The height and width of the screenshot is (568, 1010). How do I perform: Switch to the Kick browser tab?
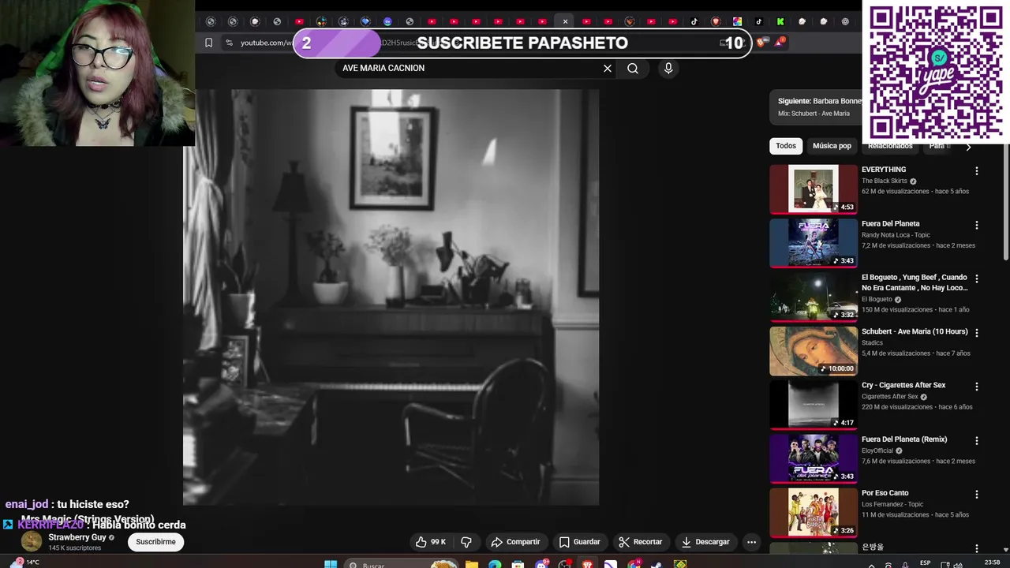[780, 21]
